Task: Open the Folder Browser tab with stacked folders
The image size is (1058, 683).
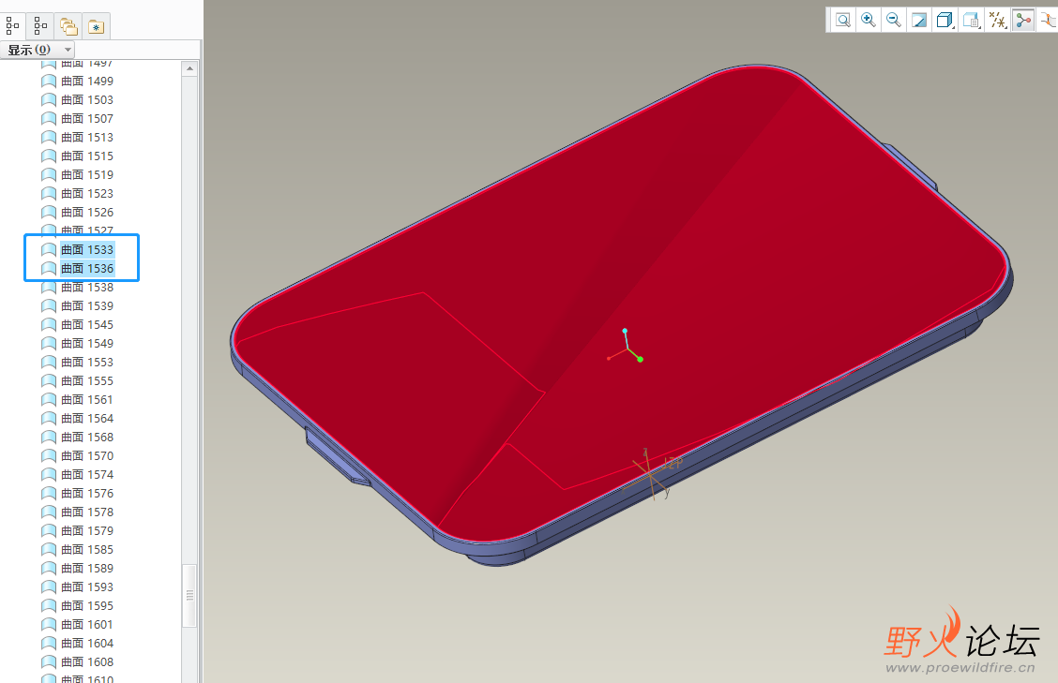Action: point(68,26)
